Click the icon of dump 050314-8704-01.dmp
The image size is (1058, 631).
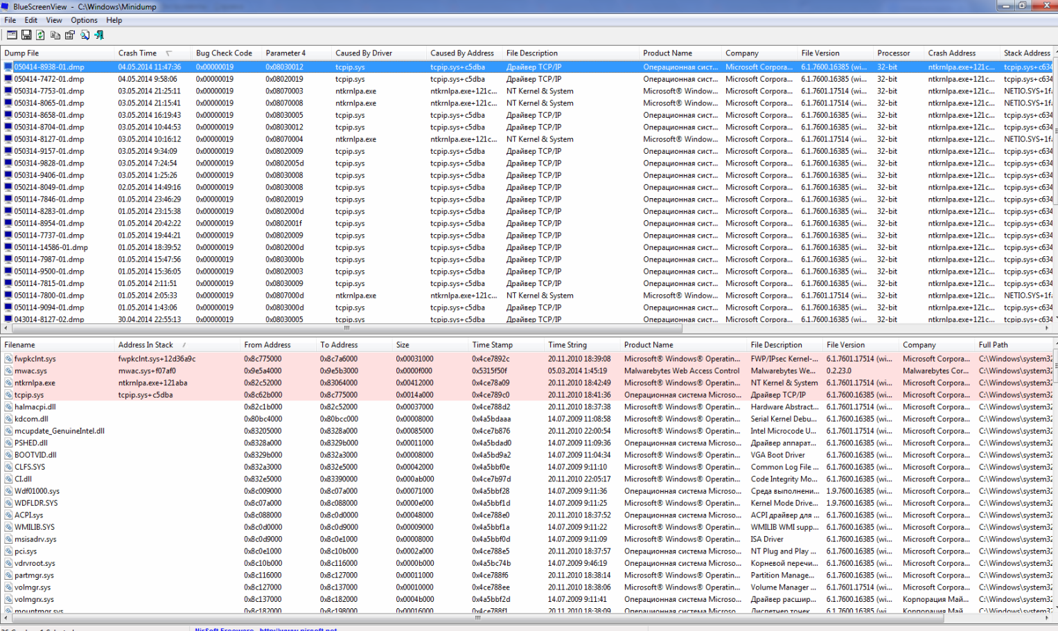pos(8,127)
